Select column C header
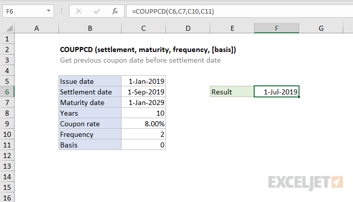353x202 pixels. (x=143, y=28)
